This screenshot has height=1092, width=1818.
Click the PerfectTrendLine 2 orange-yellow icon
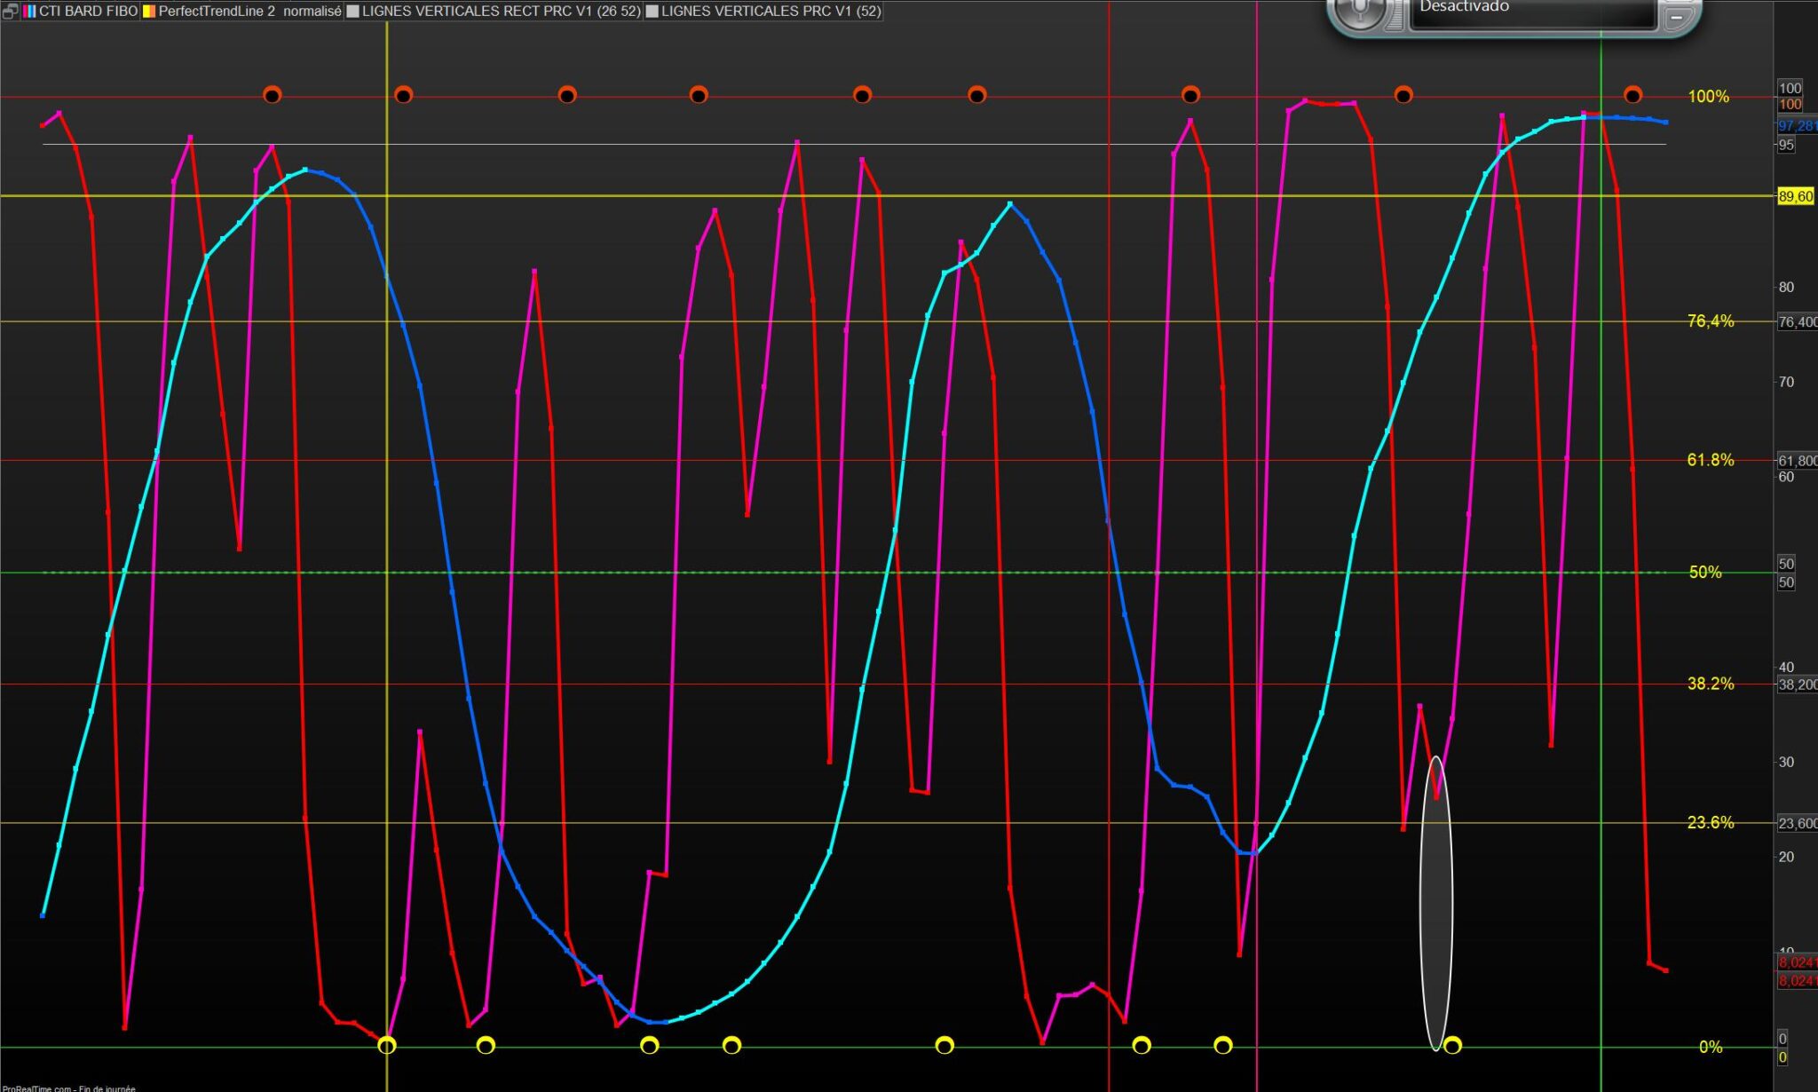pyautogui.click(x=149, y=12)
